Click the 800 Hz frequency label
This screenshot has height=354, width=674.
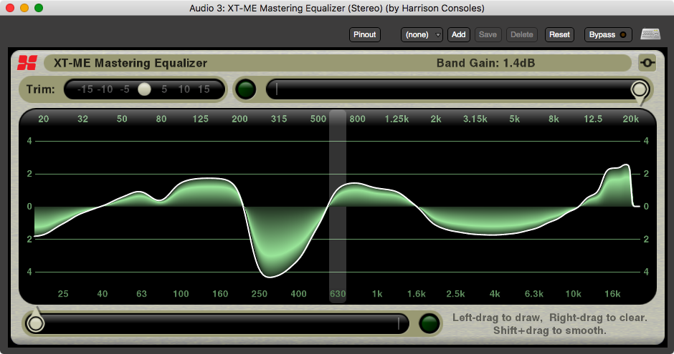point(358,119)
